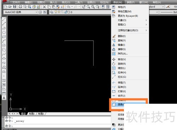The image size is (177, 130).
Task: Choose 镜像(I) mirror entry
Action: click(x=130, y=45)
